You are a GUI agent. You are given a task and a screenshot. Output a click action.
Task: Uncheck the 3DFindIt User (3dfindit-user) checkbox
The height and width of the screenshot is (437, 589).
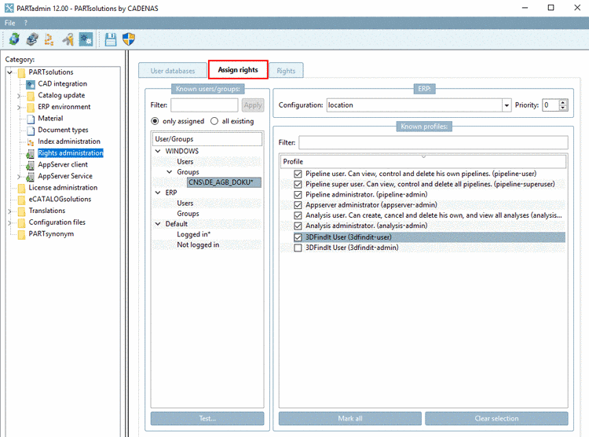(x=298, y=237)
